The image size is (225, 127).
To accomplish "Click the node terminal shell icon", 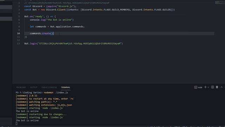I will [x=195, y=87].
